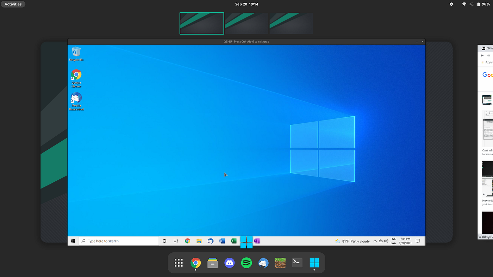Launch Word from the Windows taskbar
The width and height of the screenshot is (493, 277).
pos(222,241)
